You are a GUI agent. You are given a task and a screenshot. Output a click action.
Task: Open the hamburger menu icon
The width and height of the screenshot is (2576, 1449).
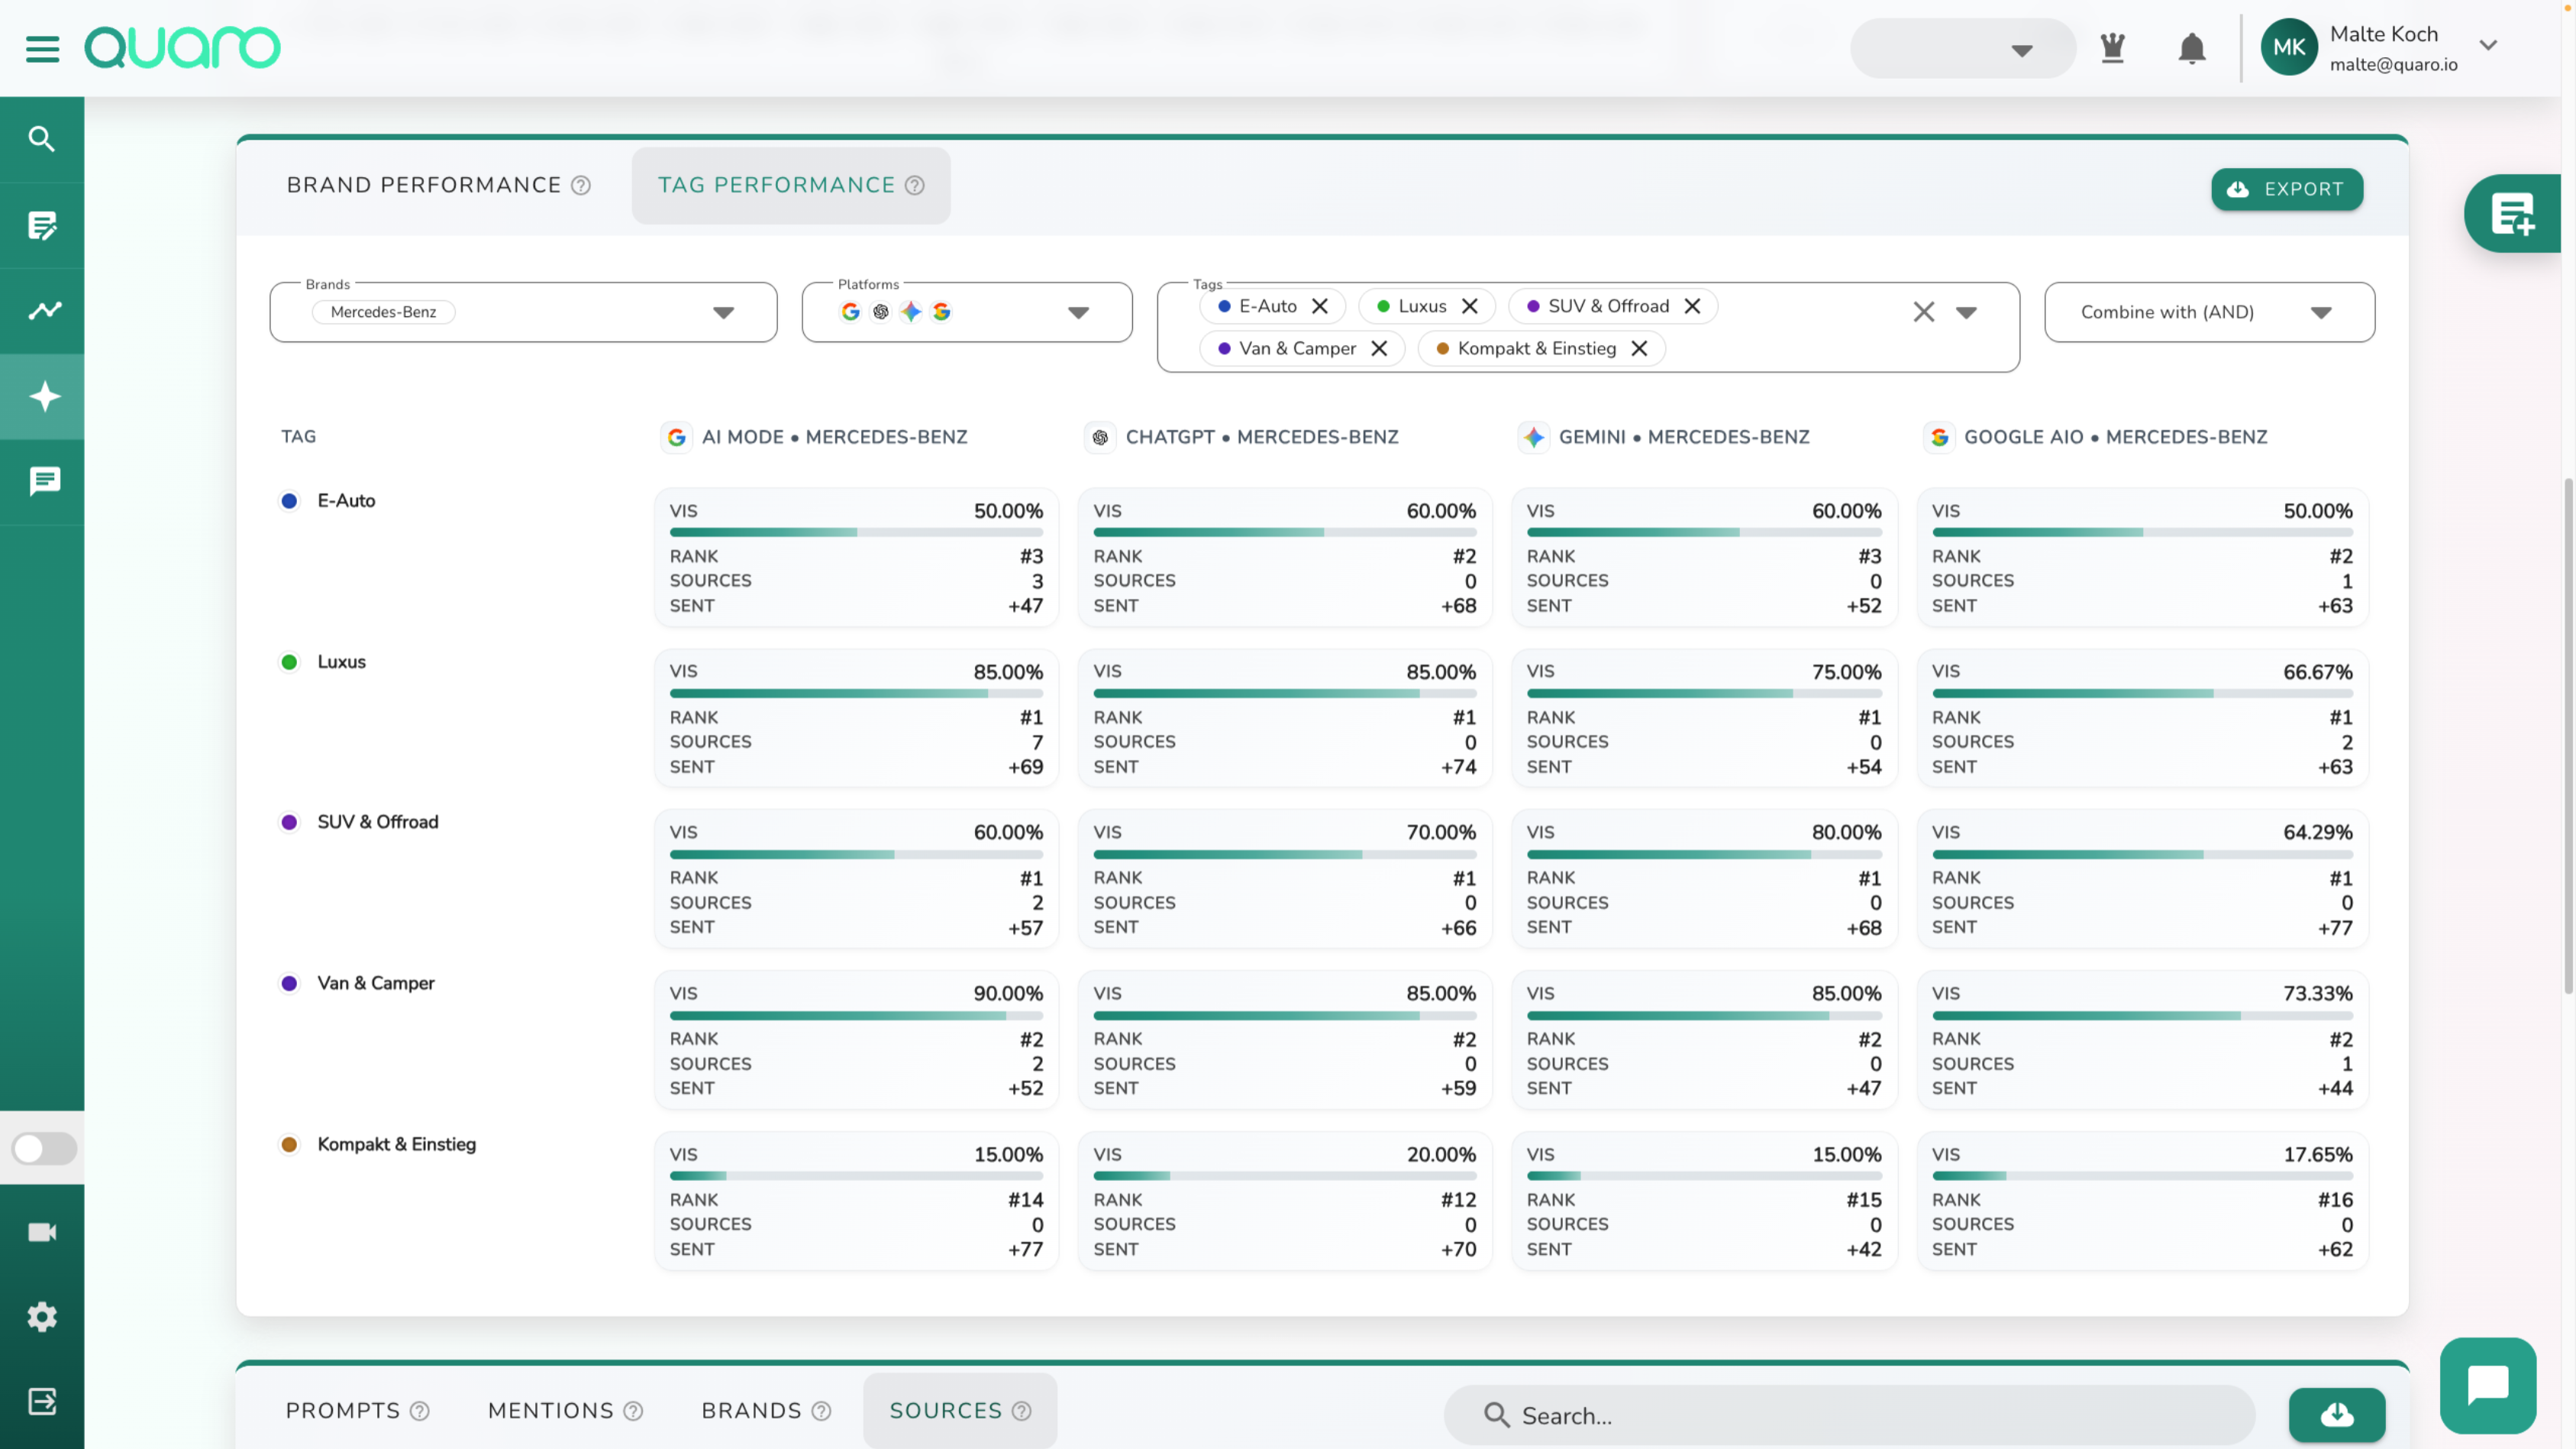pos(42,48)
